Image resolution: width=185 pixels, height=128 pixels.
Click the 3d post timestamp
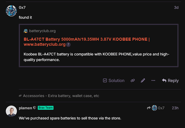[x=176, y=7]
